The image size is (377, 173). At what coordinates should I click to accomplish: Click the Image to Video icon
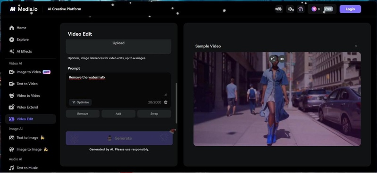11,72
